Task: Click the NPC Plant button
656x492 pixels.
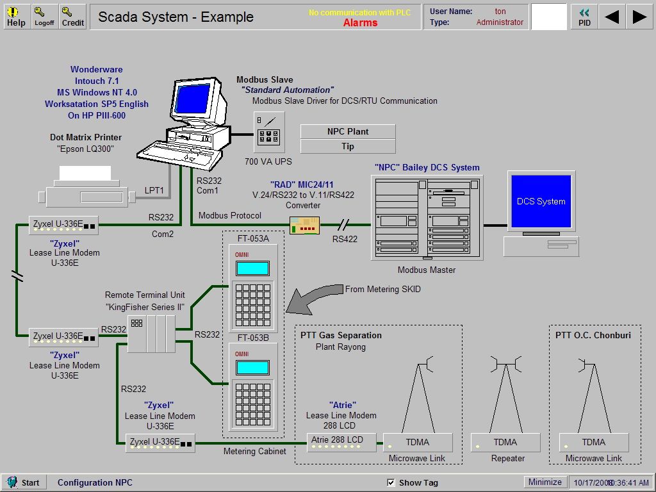Action: point(347,132)
